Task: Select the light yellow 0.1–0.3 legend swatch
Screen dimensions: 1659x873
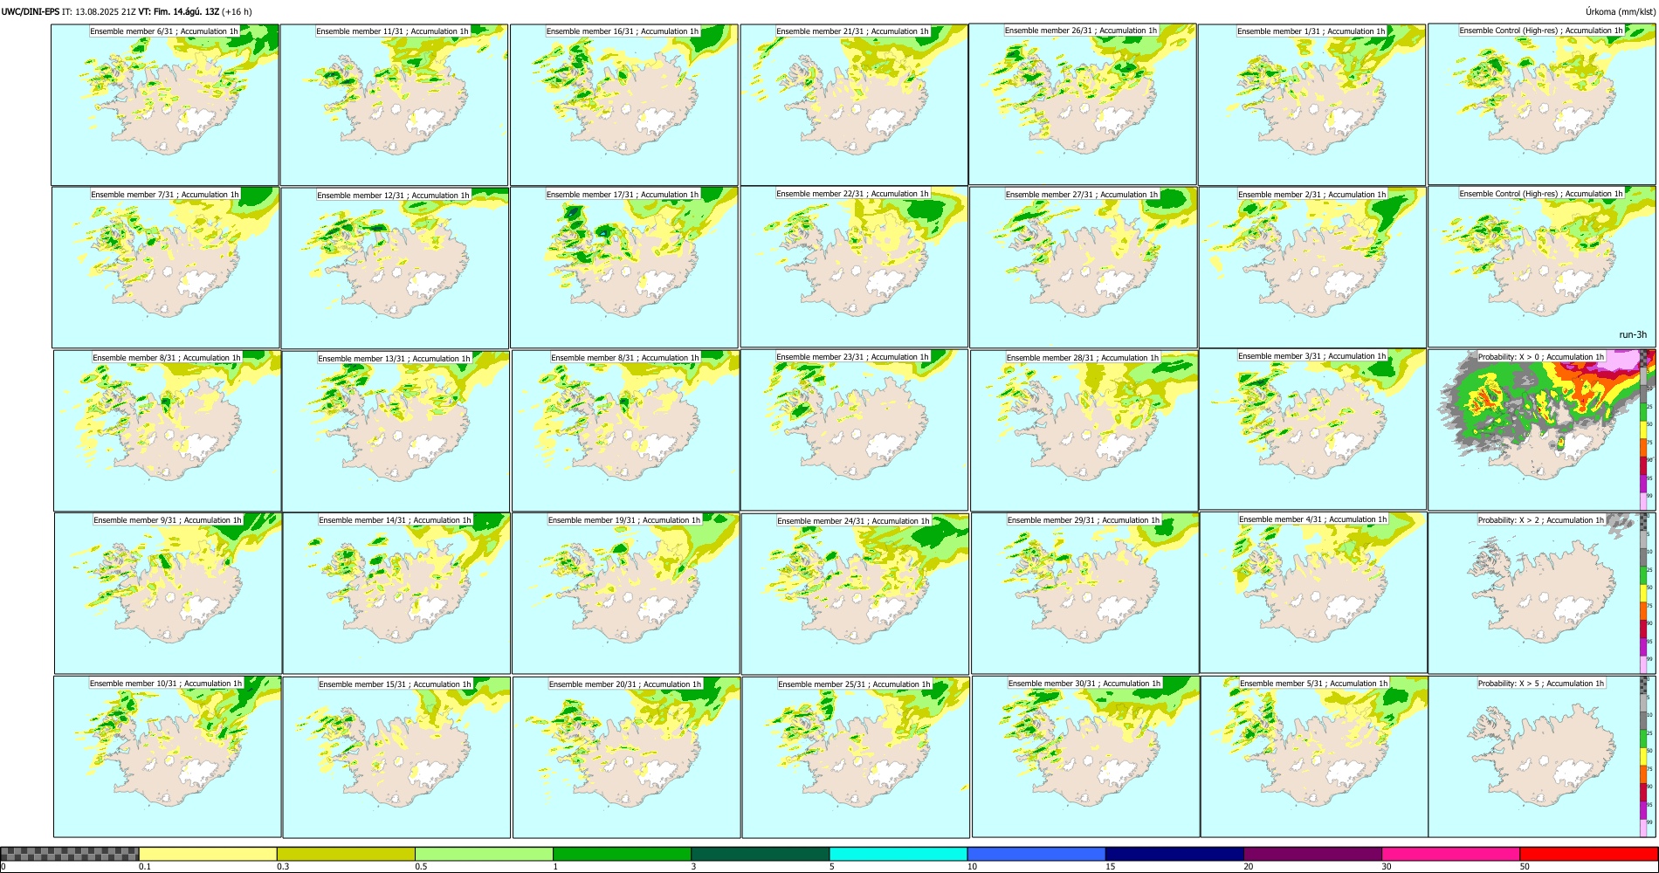Action: (208, 854)
